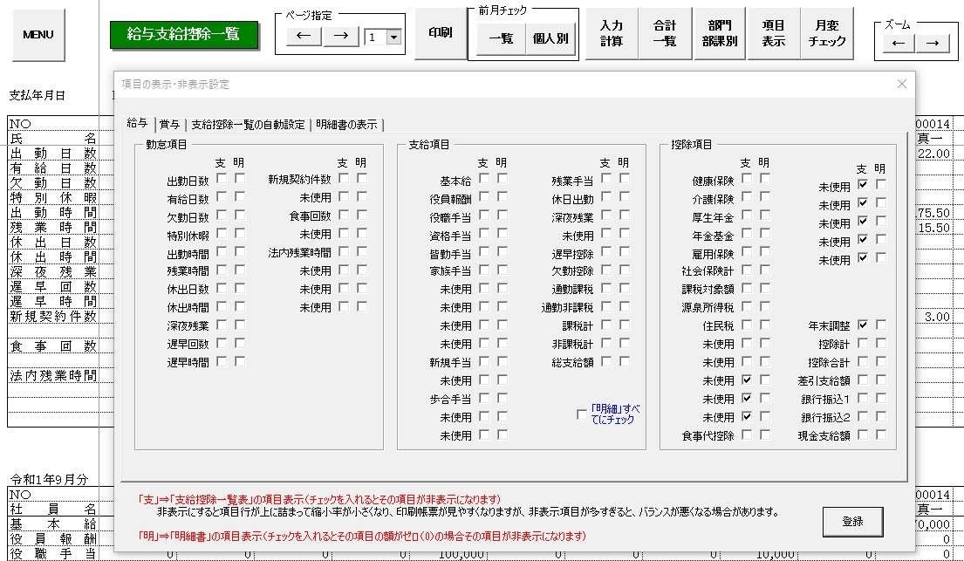
Task: Check 支 box for 総支給額
Action: click(606, 362)
